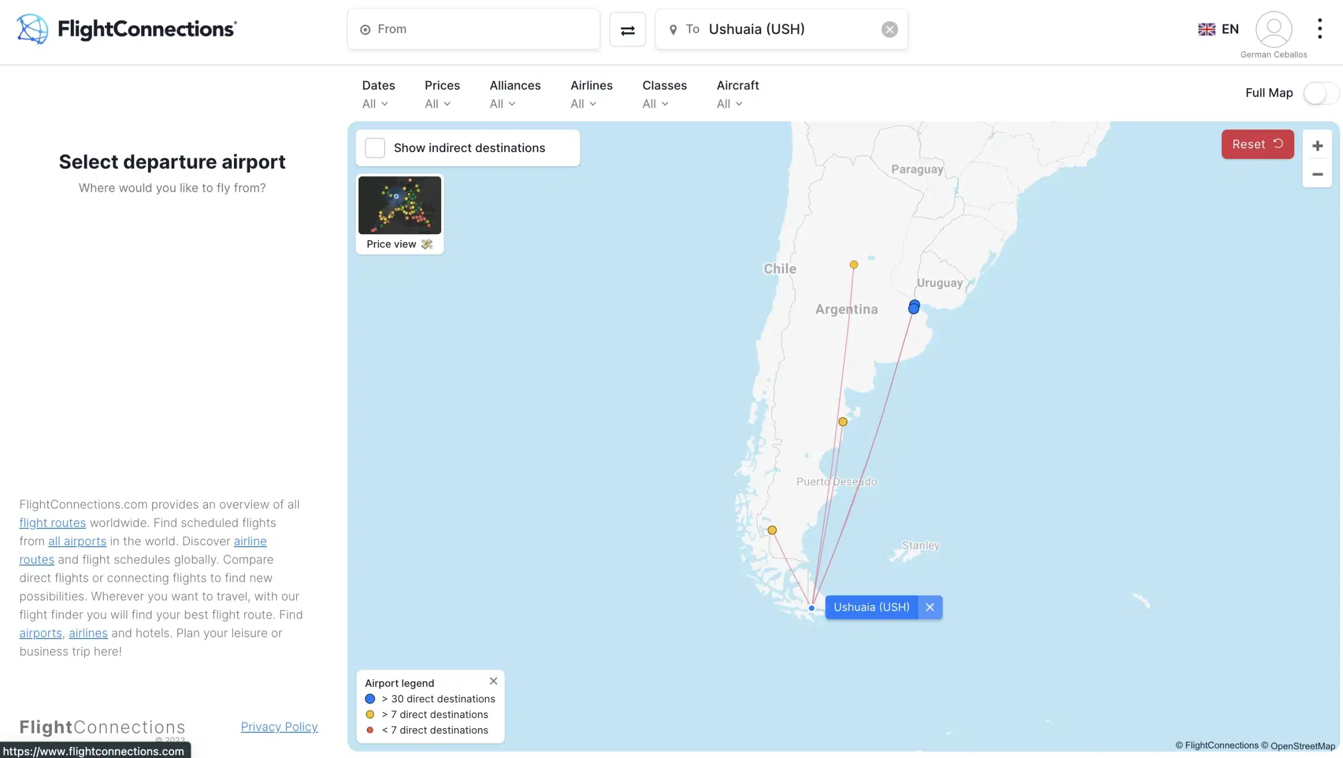Click the OpenStreetMap attribution

coord(1303,746)
